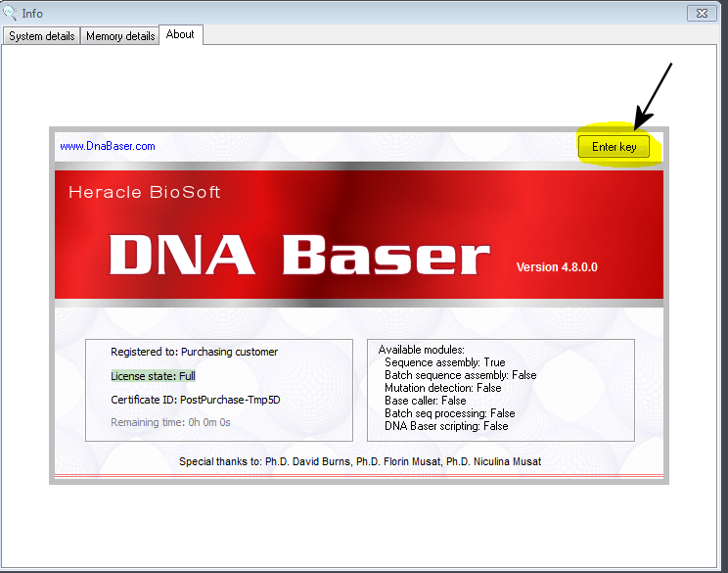Screen dimensions: 728x573
Task: Select the About tab
Action: pyautogui.click(x=181, y=34)
